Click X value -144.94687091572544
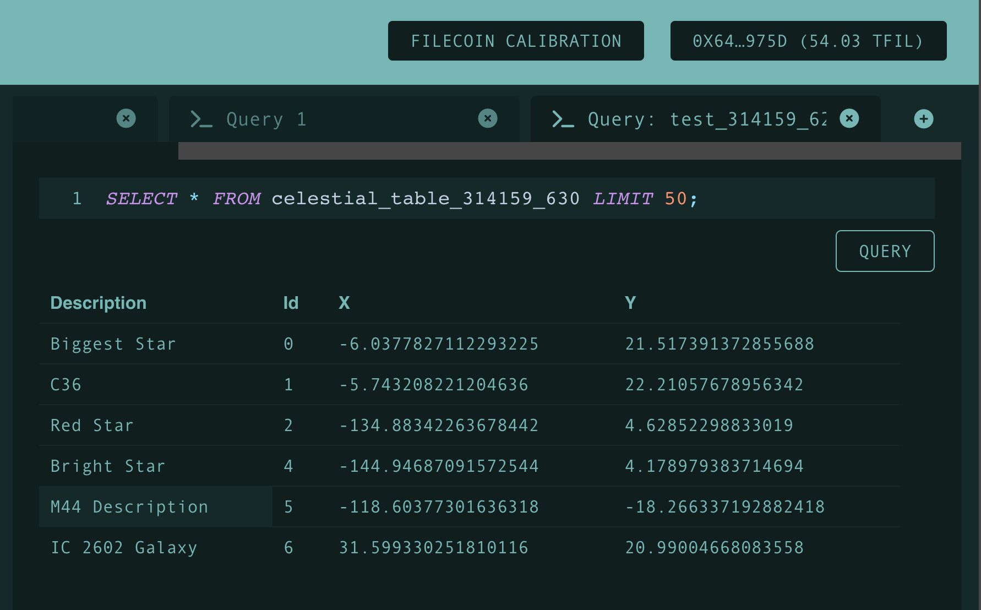 point(439,466)
